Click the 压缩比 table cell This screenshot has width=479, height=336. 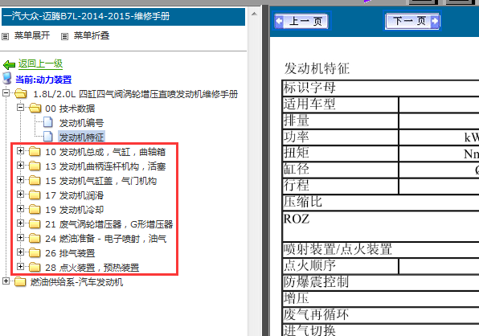380,202
